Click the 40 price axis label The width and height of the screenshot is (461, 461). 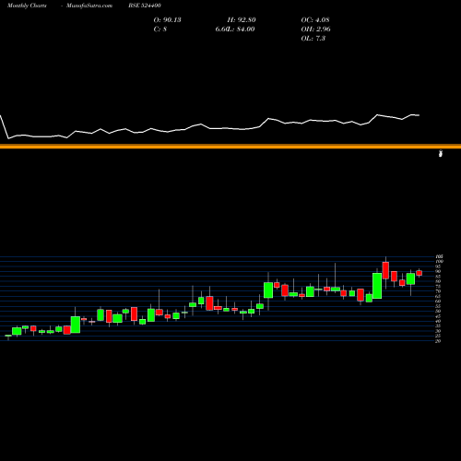439,321
